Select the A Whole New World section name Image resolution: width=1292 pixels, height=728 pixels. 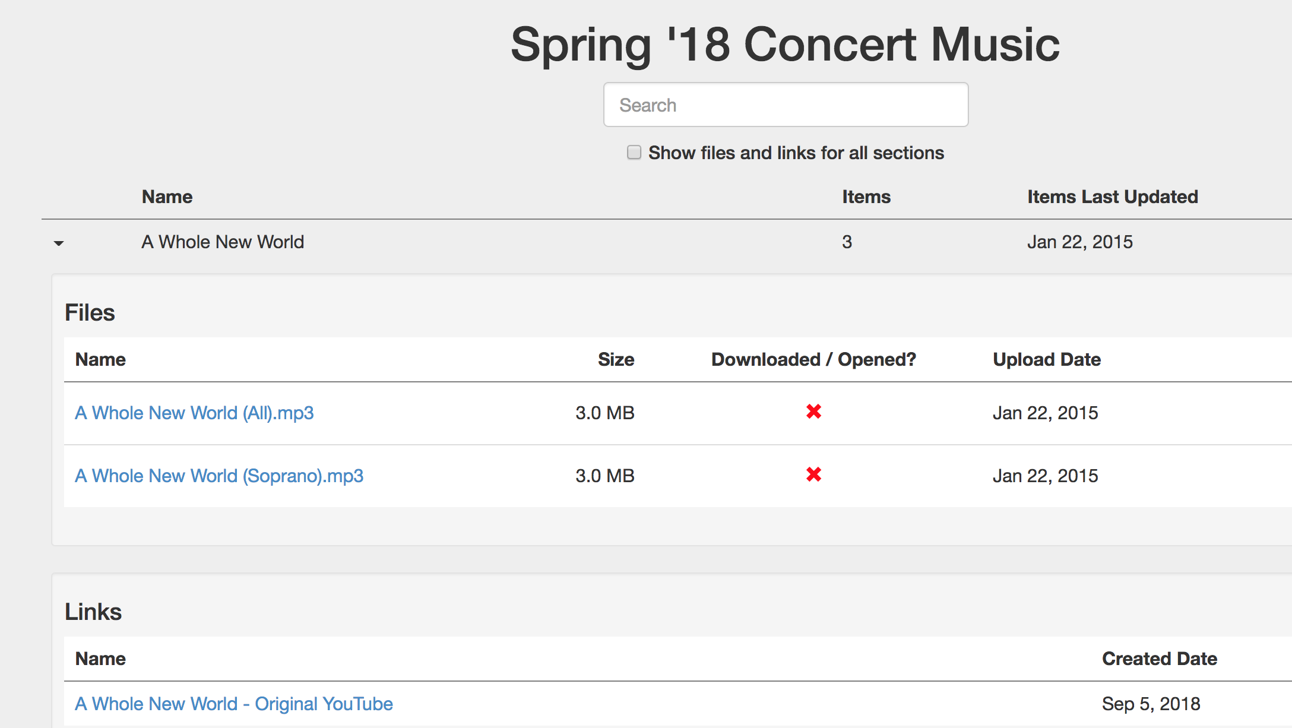[223, 242]
